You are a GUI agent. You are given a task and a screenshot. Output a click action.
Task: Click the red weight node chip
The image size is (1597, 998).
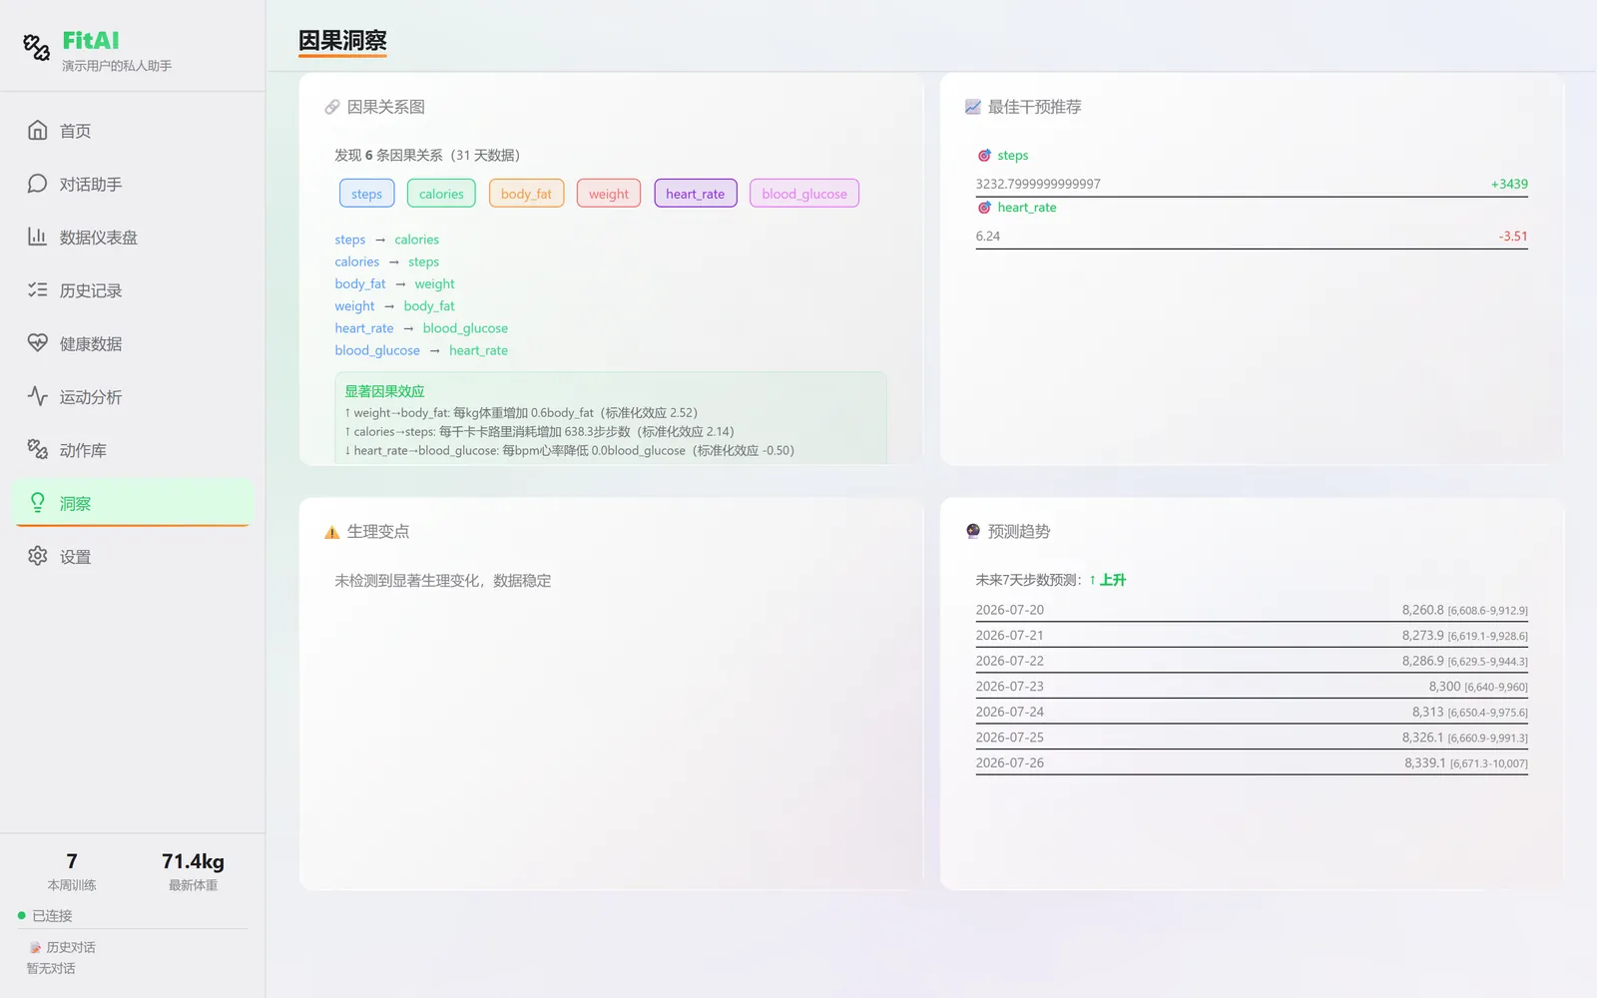coord(609,194)
